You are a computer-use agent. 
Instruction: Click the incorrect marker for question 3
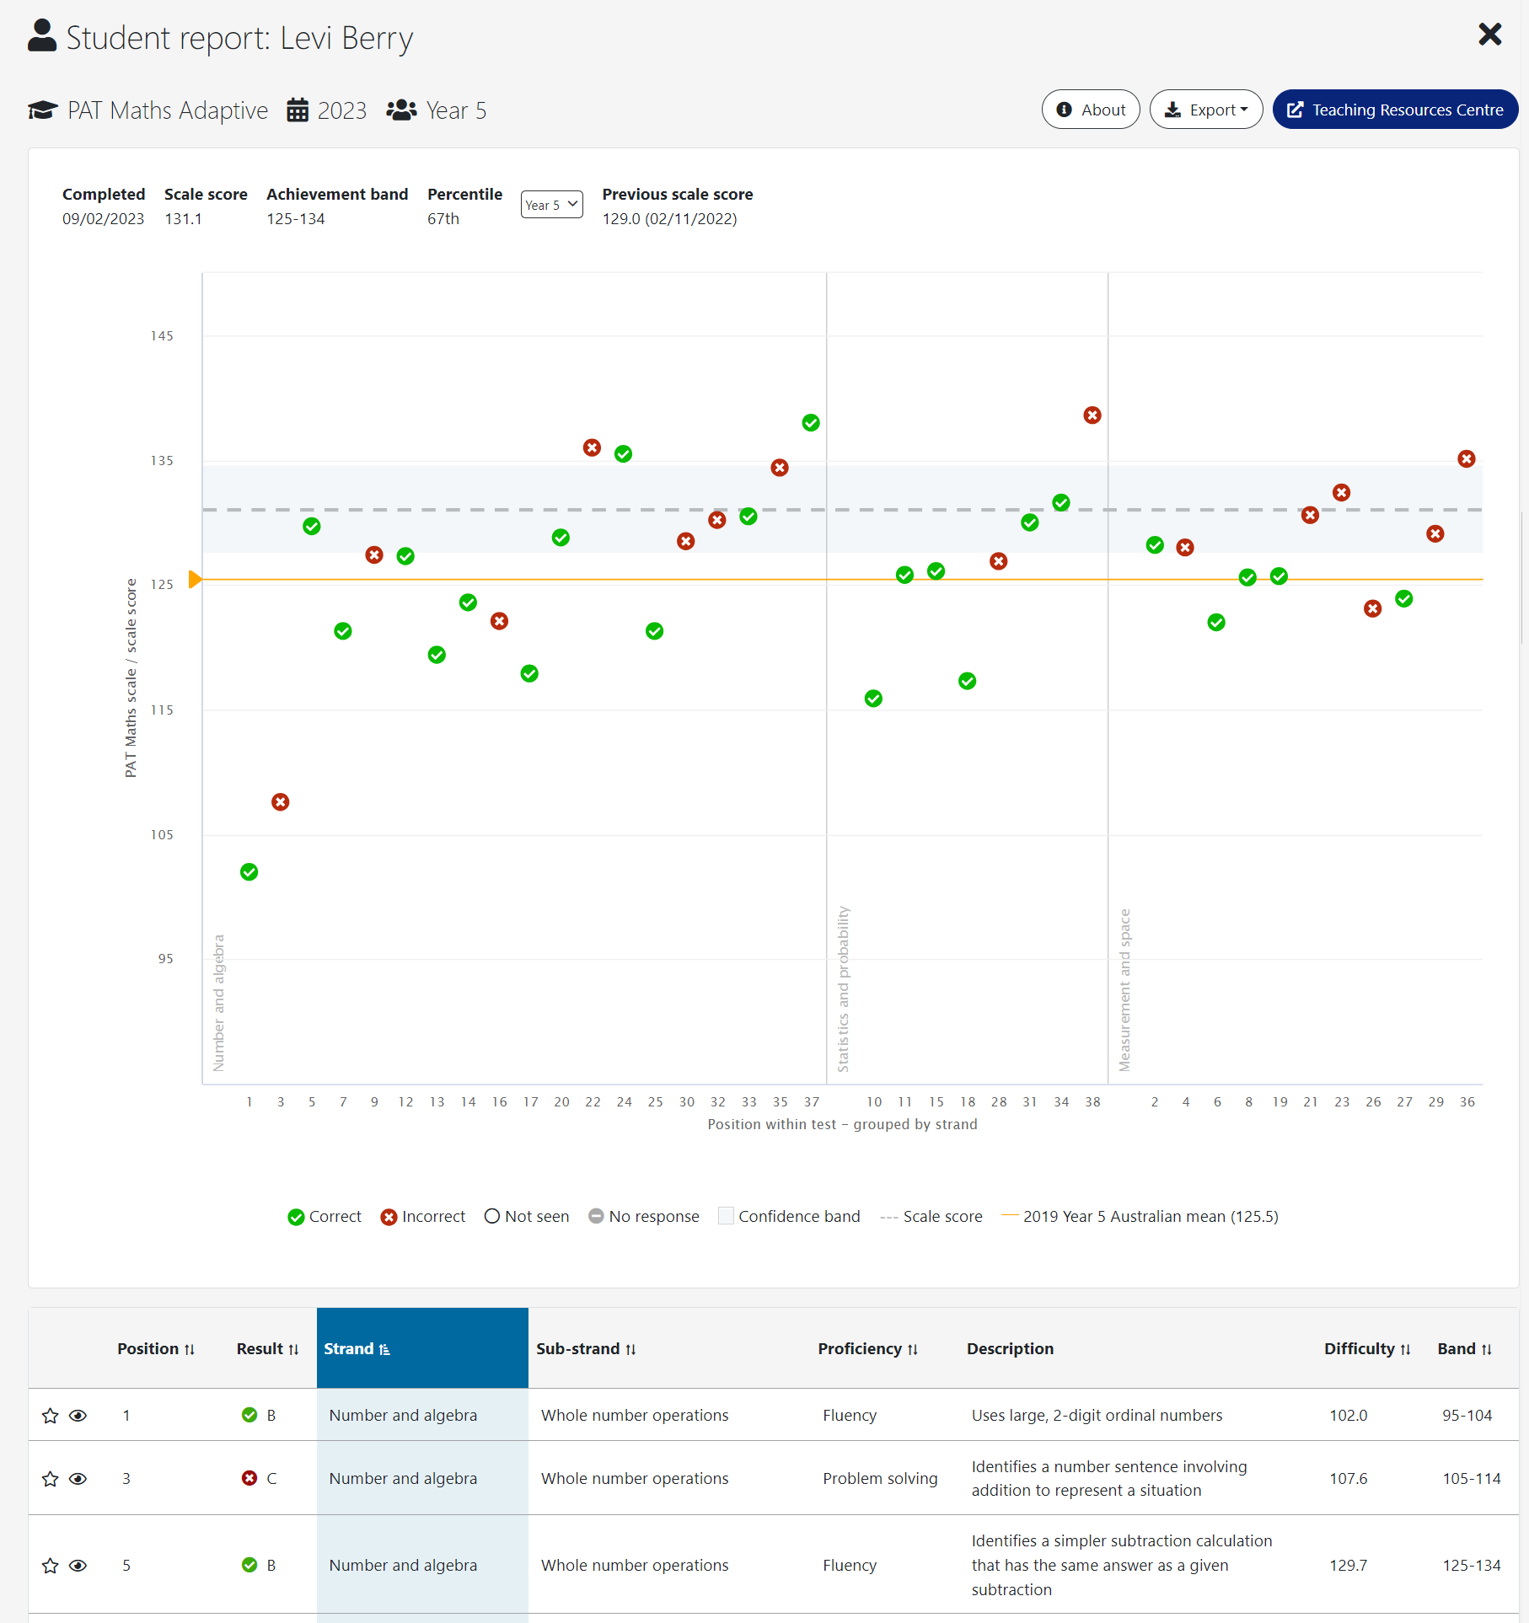pos(281,802)
